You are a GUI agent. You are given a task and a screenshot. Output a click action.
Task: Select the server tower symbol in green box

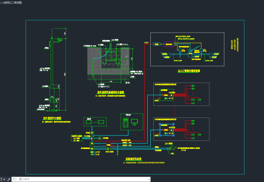coord(126,122)
